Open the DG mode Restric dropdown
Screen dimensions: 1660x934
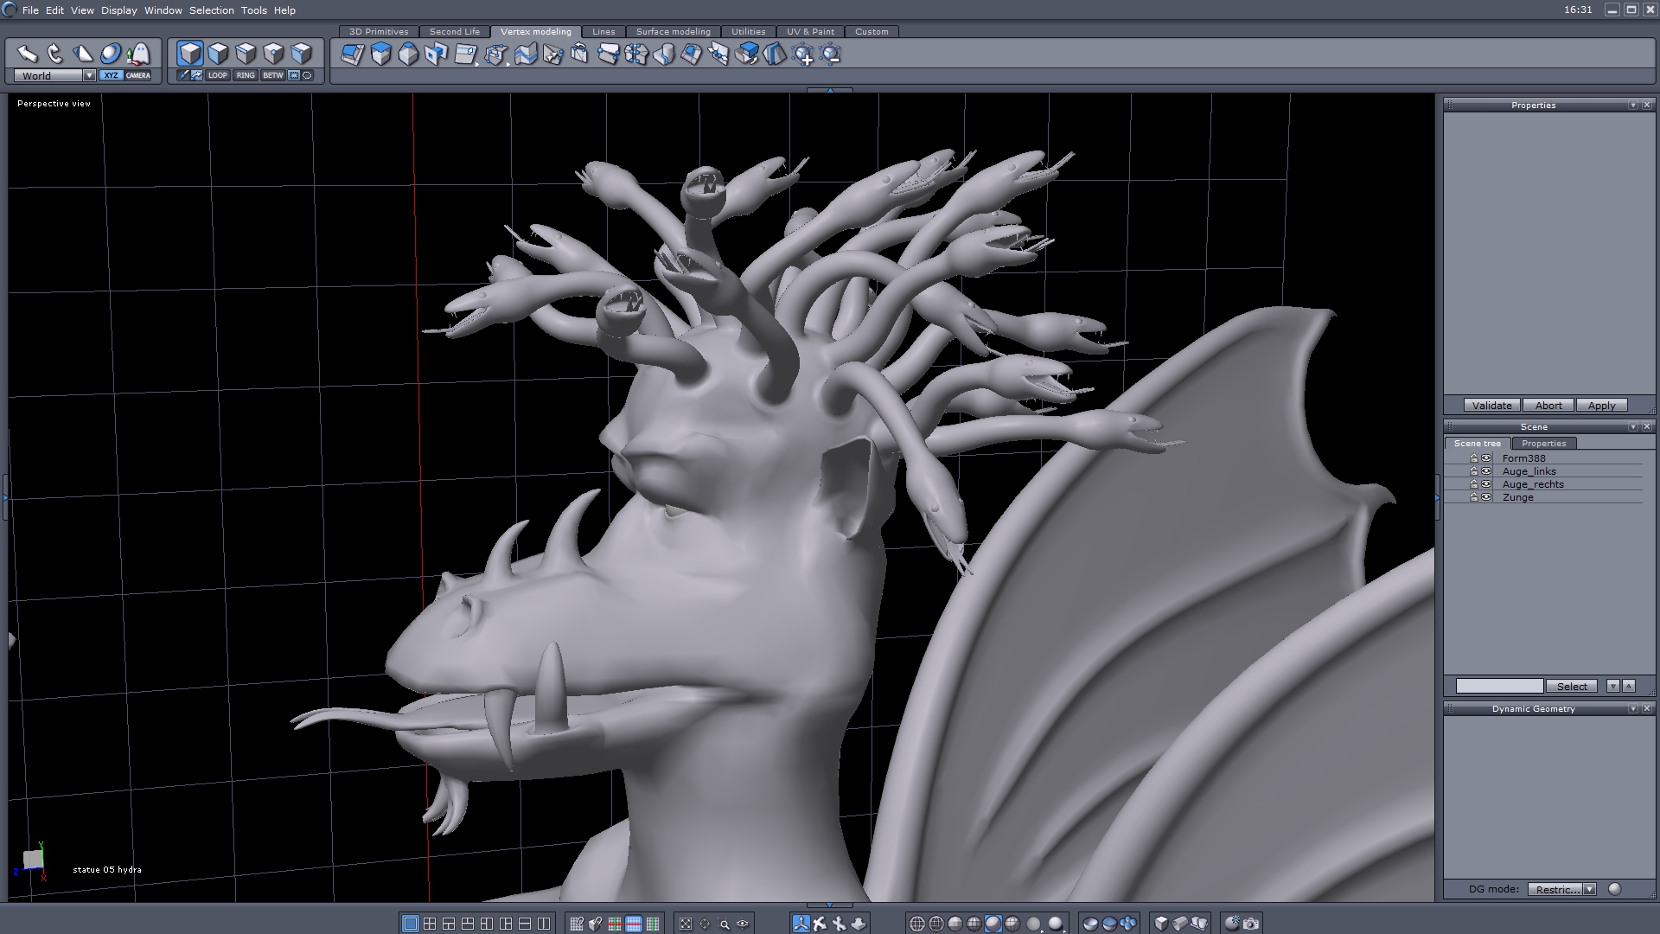tap(1589, 889)
